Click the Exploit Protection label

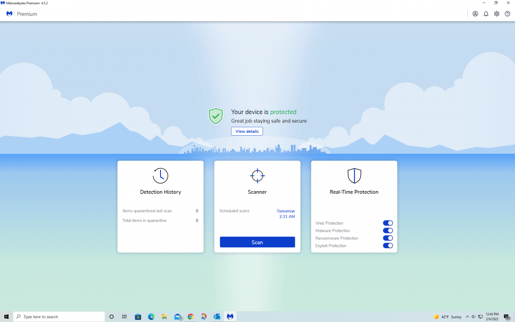(x=331, y=246)
